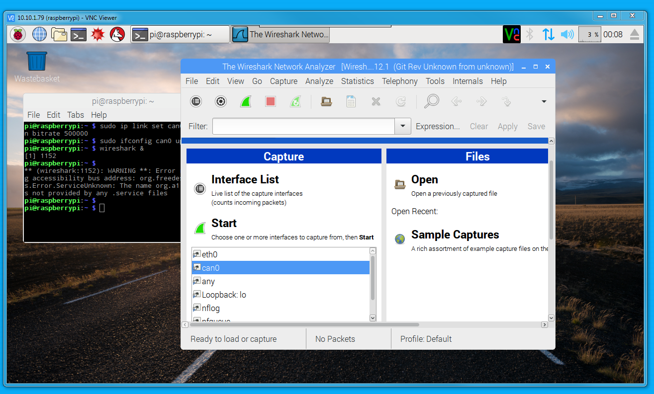
Task: Open the Wireshark File menu
Action: 191,81
